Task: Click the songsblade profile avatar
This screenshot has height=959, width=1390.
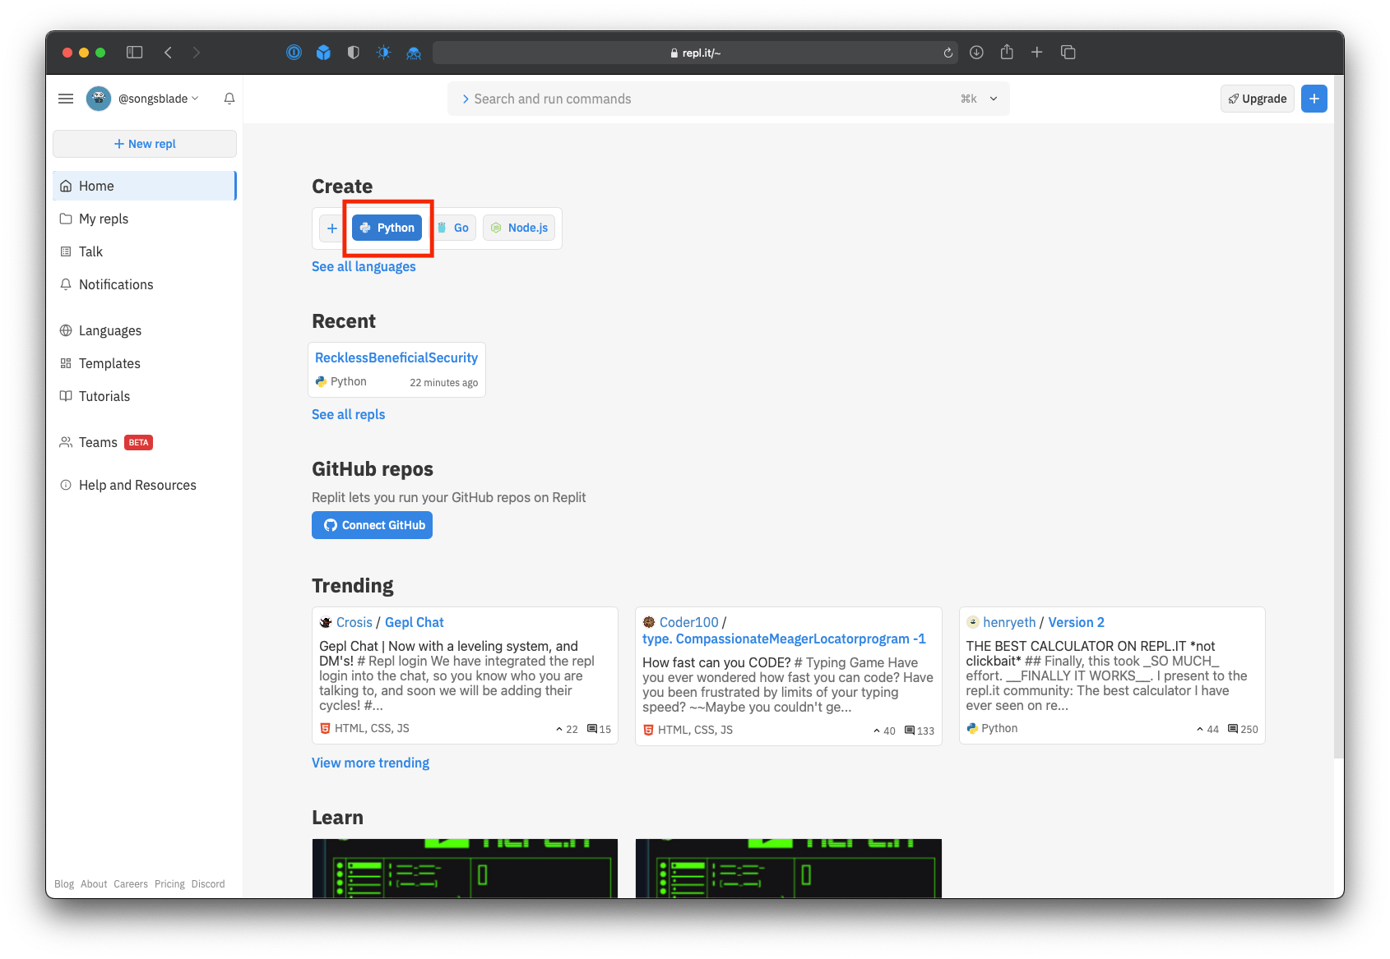Action: [x=99, y=99]
